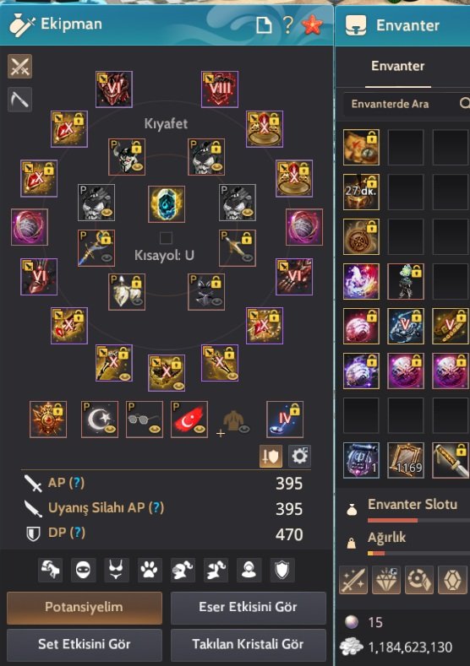Click the crossed swords combat gear icon
Image resolution: width=470 pixels, height=666 pixels.
click(19, 67)
